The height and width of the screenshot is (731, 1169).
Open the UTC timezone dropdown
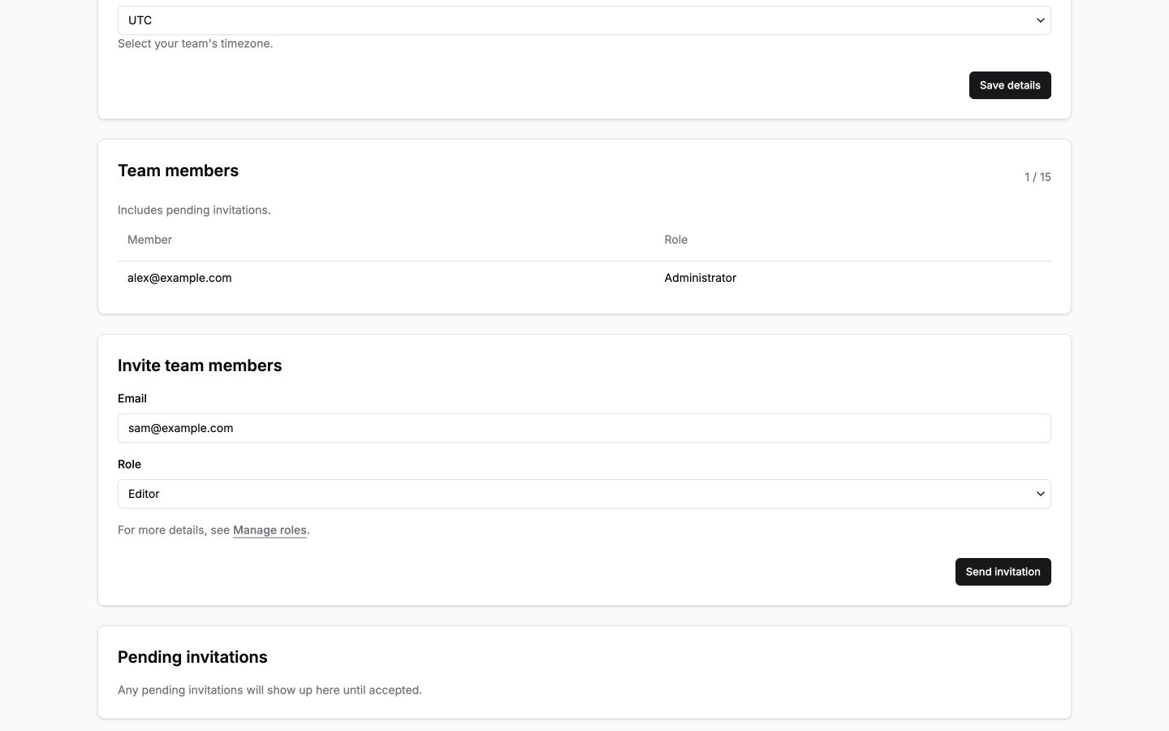584,20
